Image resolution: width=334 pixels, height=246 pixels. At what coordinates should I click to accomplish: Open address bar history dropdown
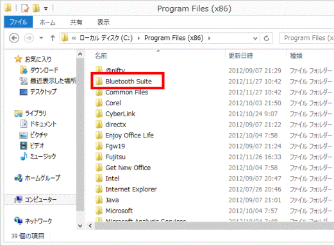[x=255, y=39]
